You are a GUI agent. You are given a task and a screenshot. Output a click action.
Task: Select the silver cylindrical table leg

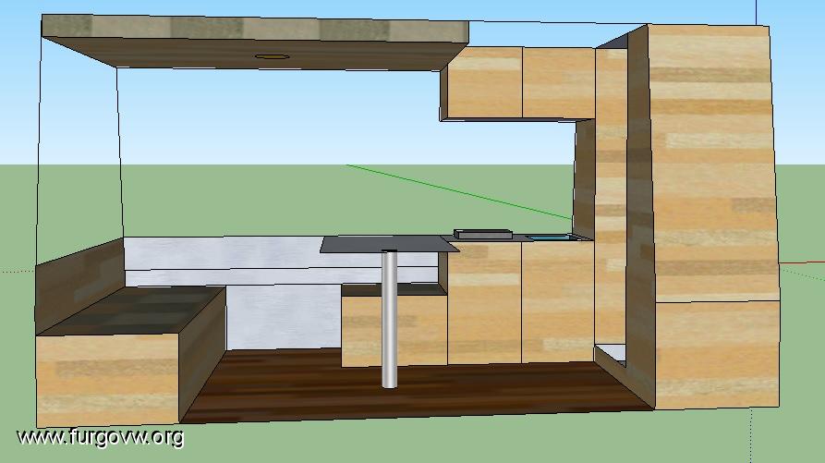[389, 319]
